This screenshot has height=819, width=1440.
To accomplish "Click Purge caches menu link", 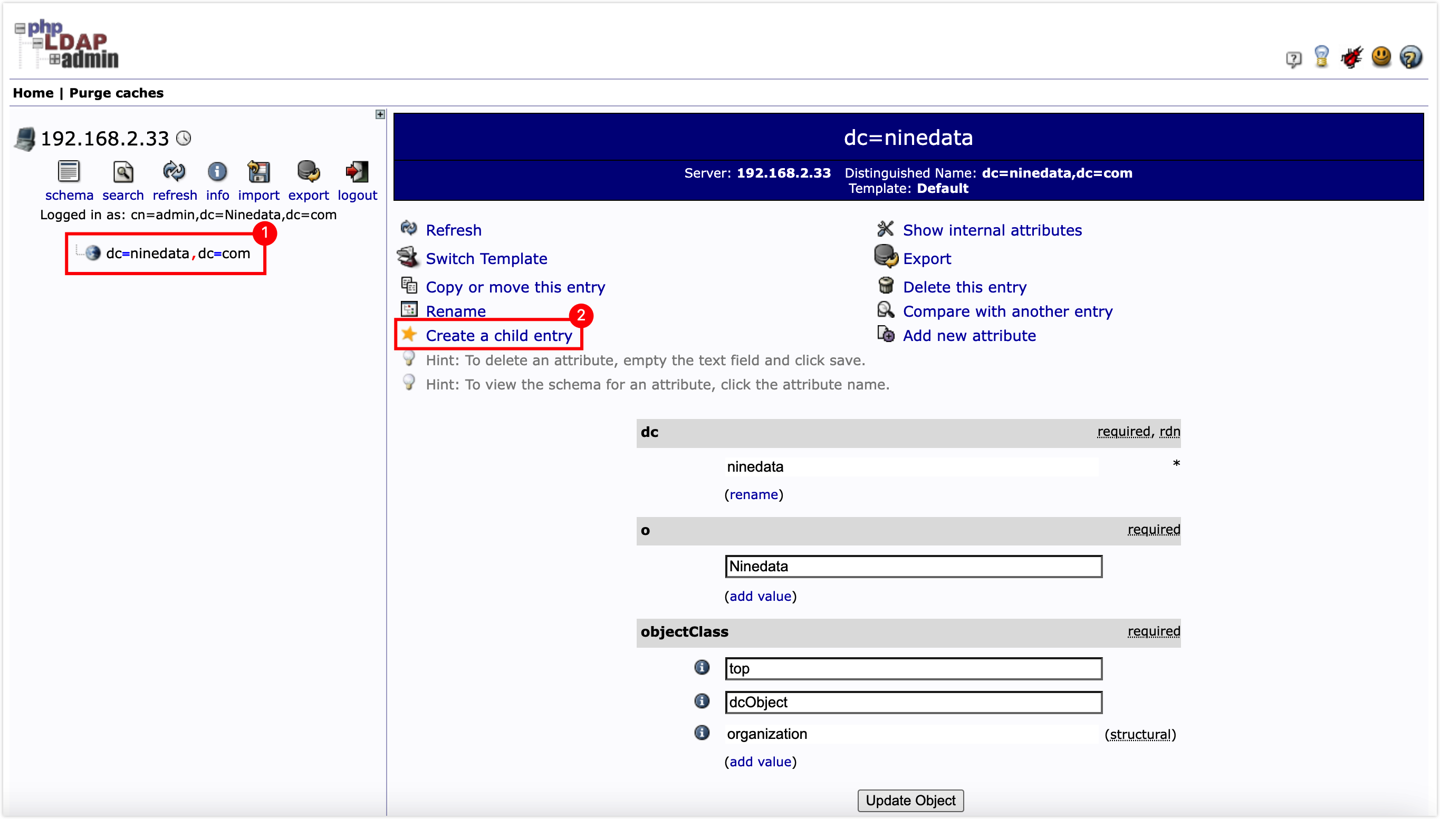I will tap(116, 93).
